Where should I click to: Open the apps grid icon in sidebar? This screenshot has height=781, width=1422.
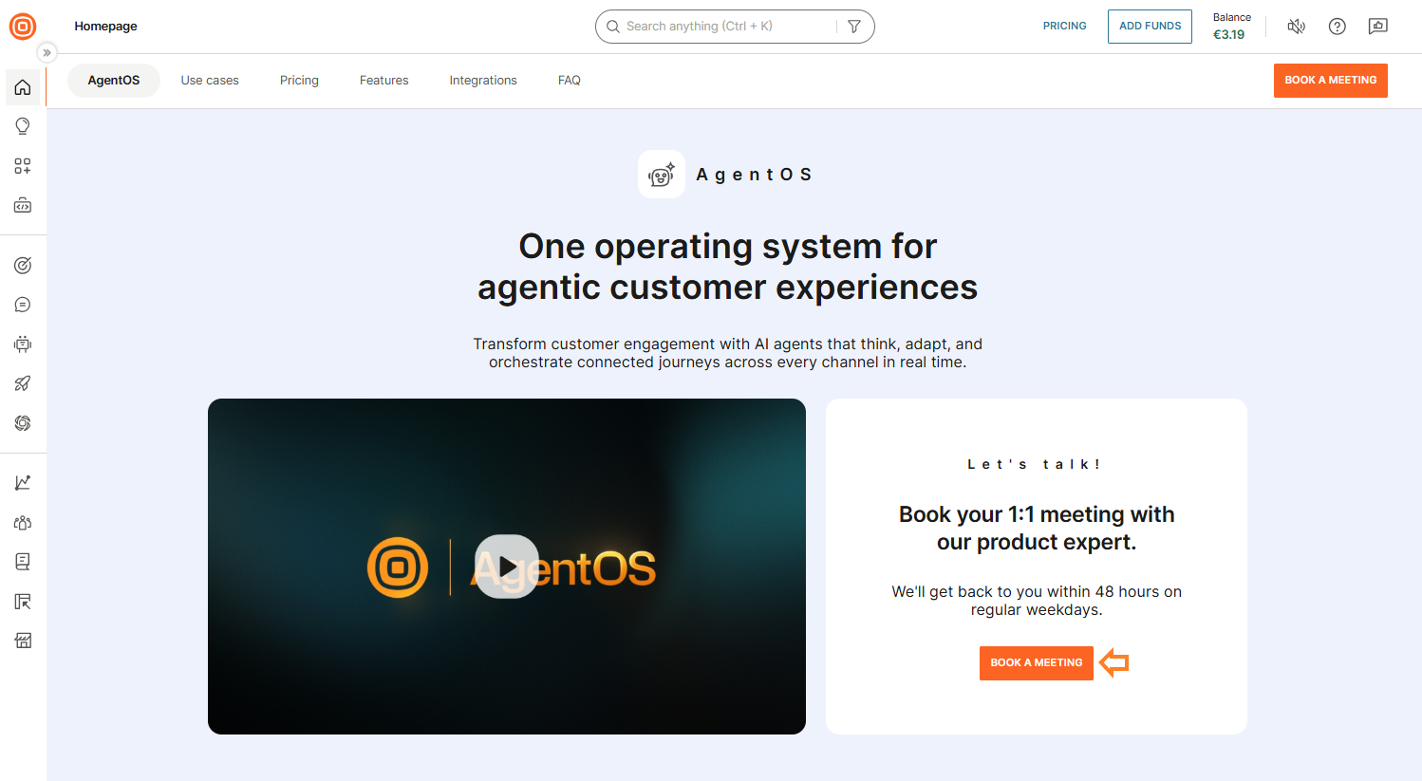[x=23, y=165]
